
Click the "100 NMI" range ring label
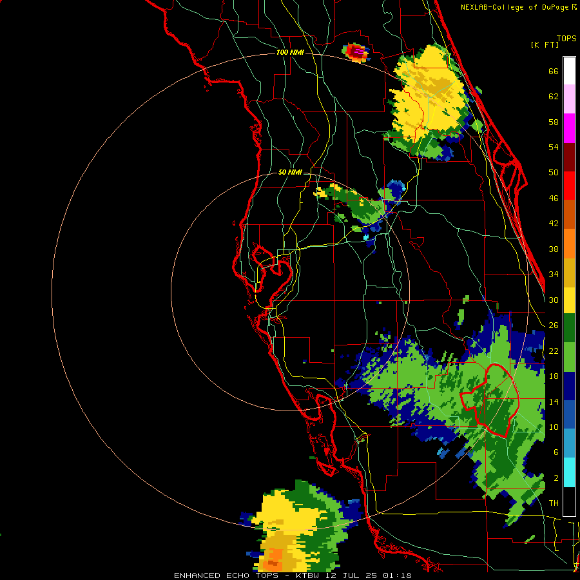pos(290,53)
